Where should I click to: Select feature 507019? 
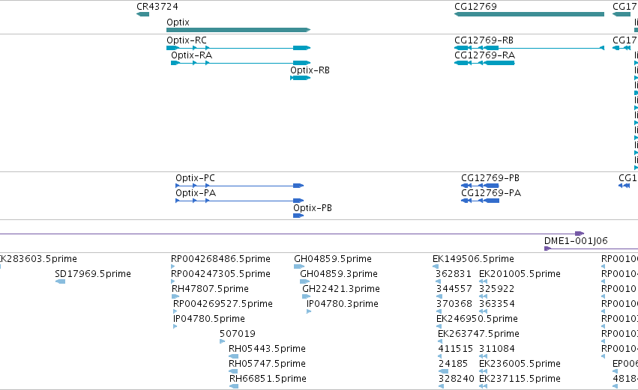tap(222, 341)
